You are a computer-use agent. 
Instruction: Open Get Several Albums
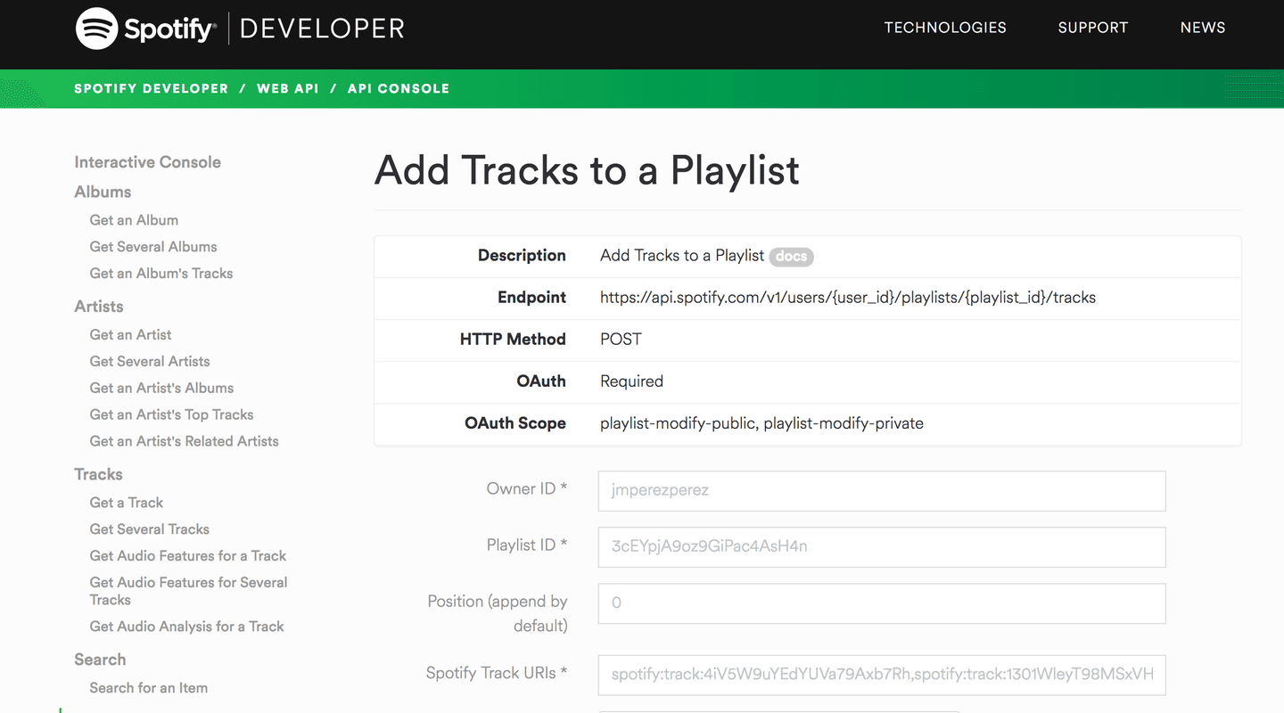click(153, 247)
